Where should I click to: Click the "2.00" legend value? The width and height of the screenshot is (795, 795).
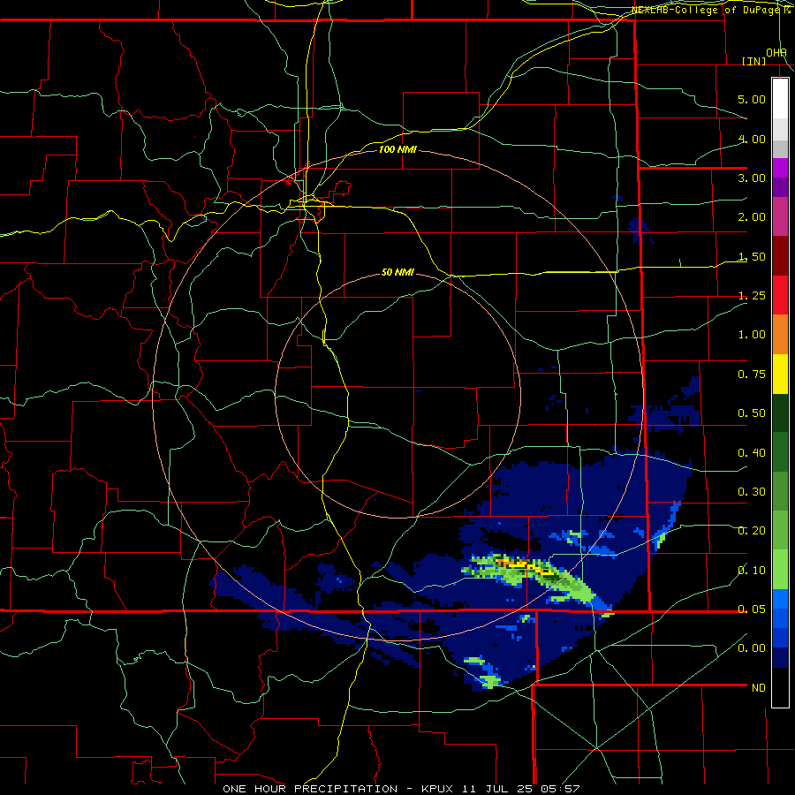tap(752, 217)
